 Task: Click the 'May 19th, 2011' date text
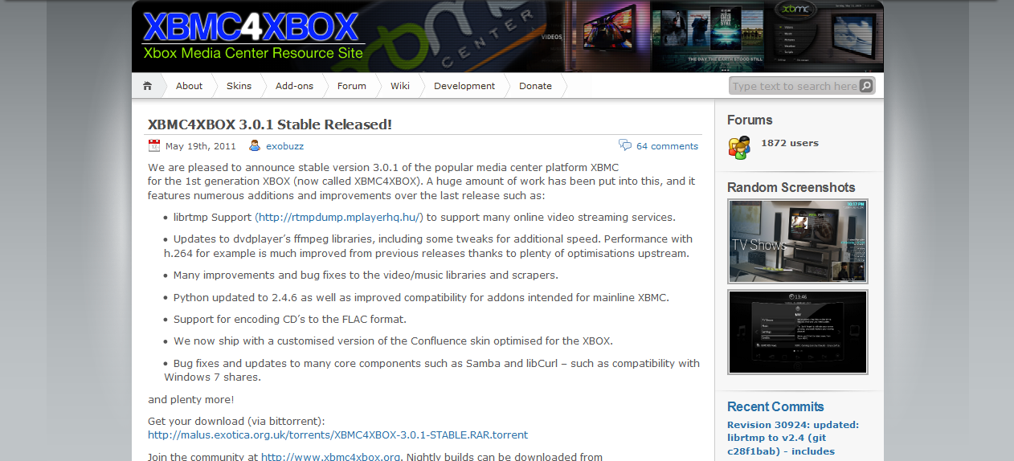coord(201,146)
